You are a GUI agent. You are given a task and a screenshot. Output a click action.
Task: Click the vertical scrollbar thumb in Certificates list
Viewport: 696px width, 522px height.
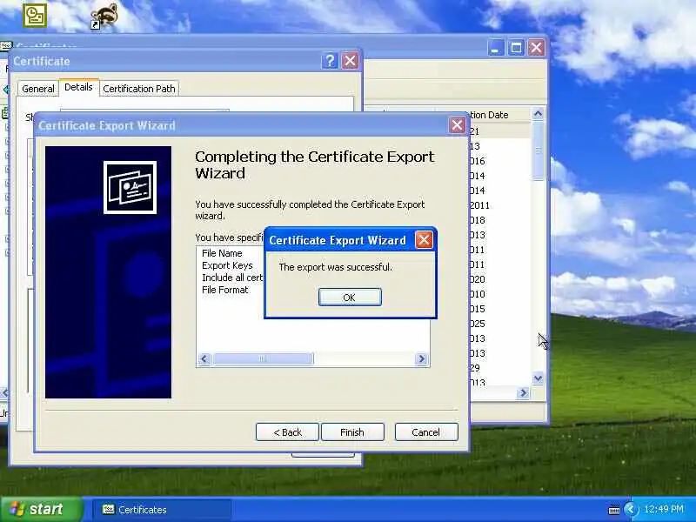pyautogui.click(x=538, y=151)
